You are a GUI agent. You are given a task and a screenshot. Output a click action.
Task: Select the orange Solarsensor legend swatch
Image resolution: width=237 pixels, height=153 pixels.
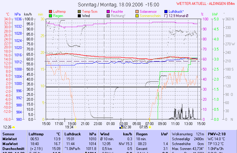tap(137, 12)
